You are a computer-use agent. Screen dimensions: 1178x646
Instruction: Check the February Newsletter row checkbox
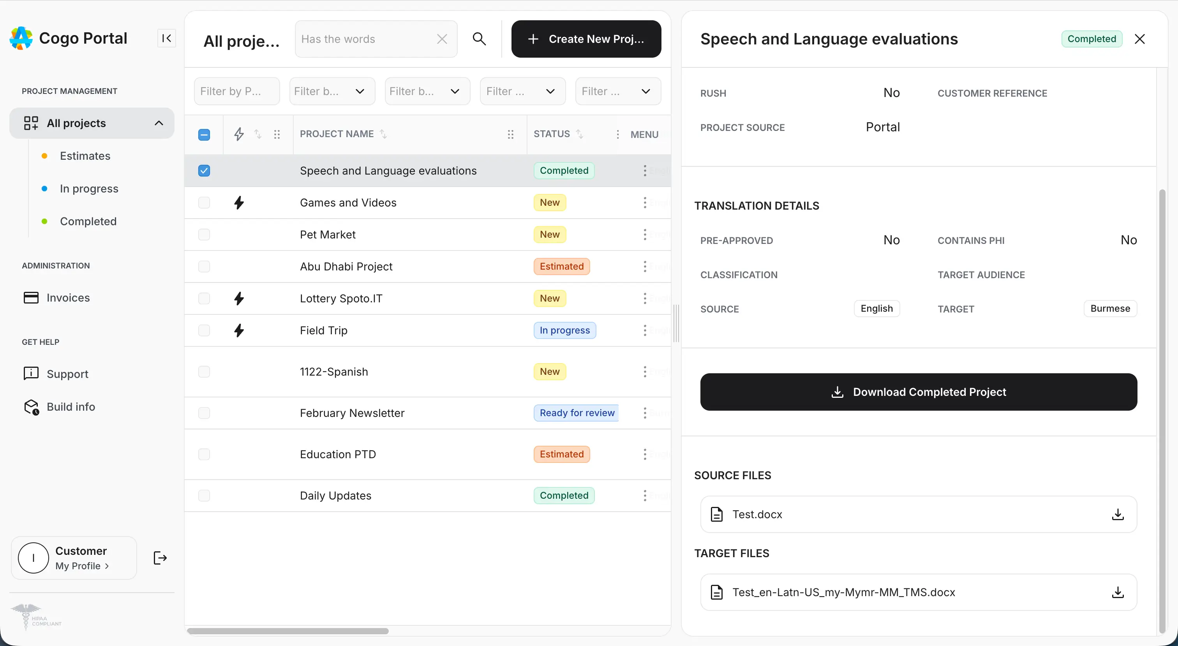pyautogui.click(x=204, y=413)
